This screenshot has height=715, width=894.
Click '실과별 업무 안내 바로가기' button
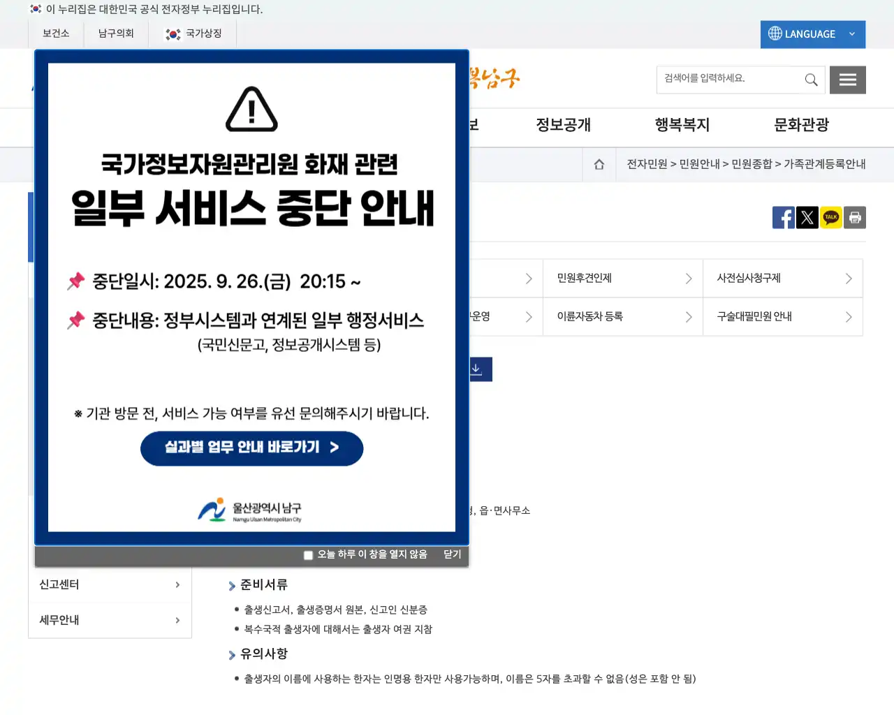[x=252, y=448]
